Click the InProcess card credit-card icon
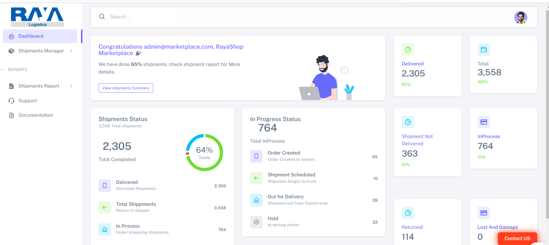 click(483, 122)
